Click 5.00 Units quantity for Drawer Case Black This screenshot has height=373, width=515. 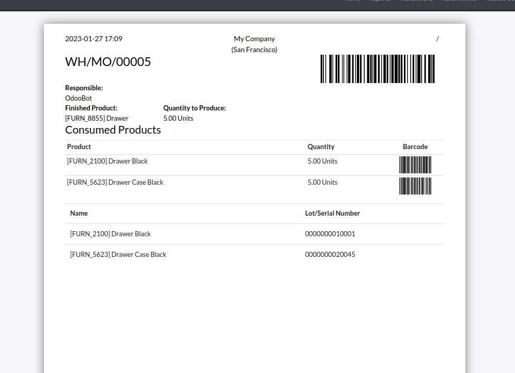click(x=322, y=182)
